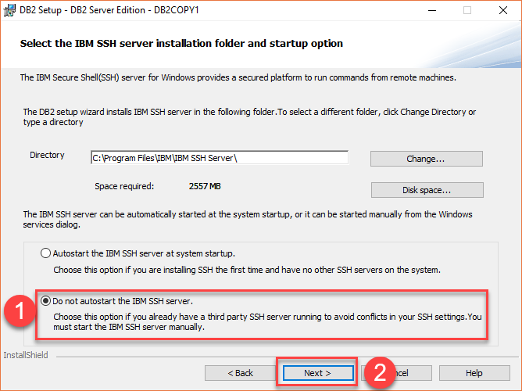Image resolution: width=522 pixels, height=391 pixels.
Task: Open the Disk space... dialog
Action: (427, 190)
